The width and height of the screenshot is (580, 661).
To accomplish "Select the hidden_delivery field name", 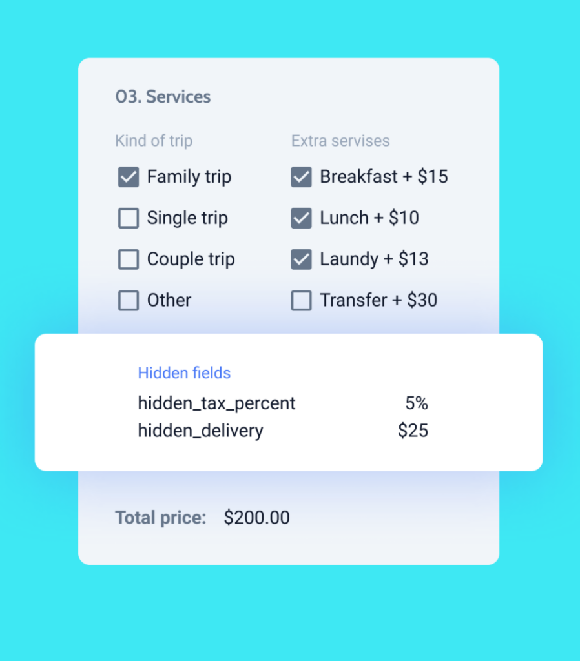I will [200, 431].
